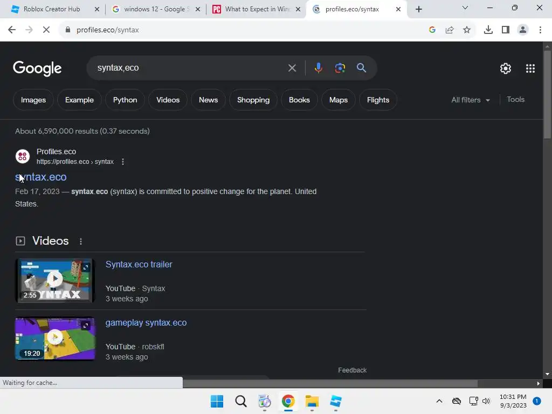The image size is (552, 414).
Task: Open Google quick settings gear
Action: point(506,68)
